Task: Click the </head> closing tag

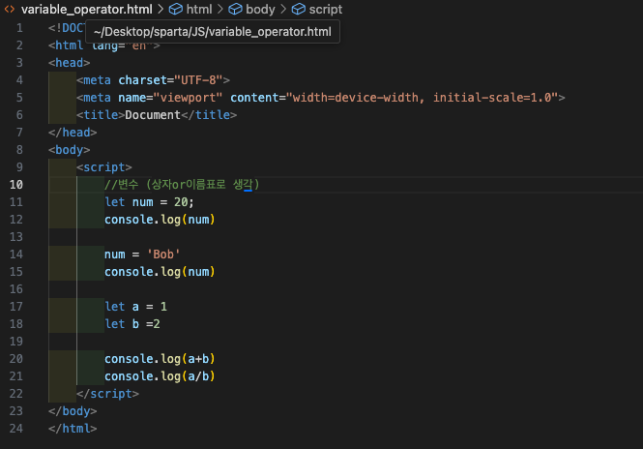Action: coord(73,133)
